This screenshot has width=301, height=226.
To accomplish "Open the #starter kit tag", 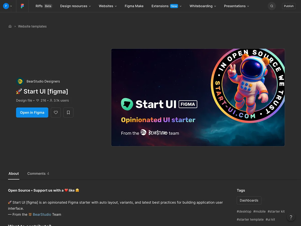I will pyautogui.click(x=276, y=211).
